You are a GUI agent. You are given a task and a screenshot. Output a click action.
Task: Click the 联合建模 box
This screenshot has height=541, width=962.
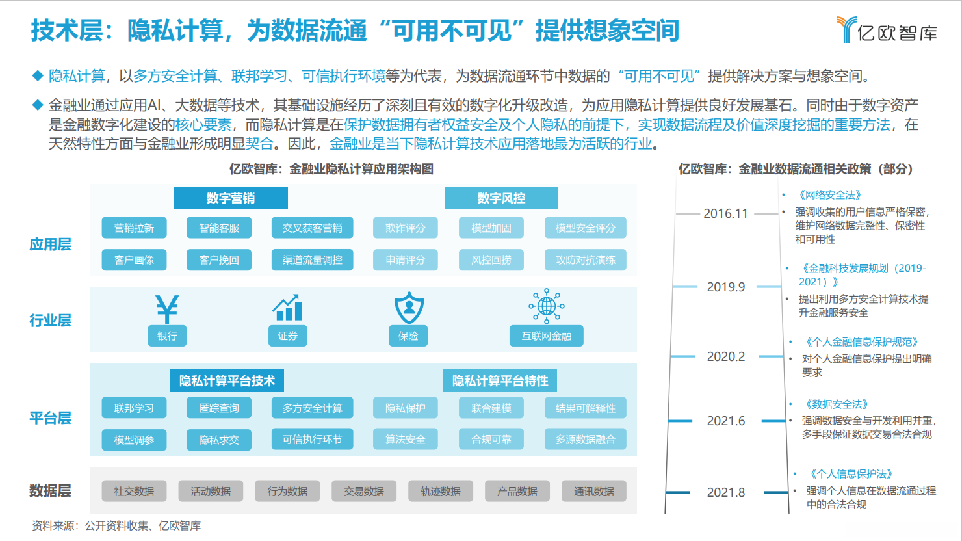click(x=491, y=408)
